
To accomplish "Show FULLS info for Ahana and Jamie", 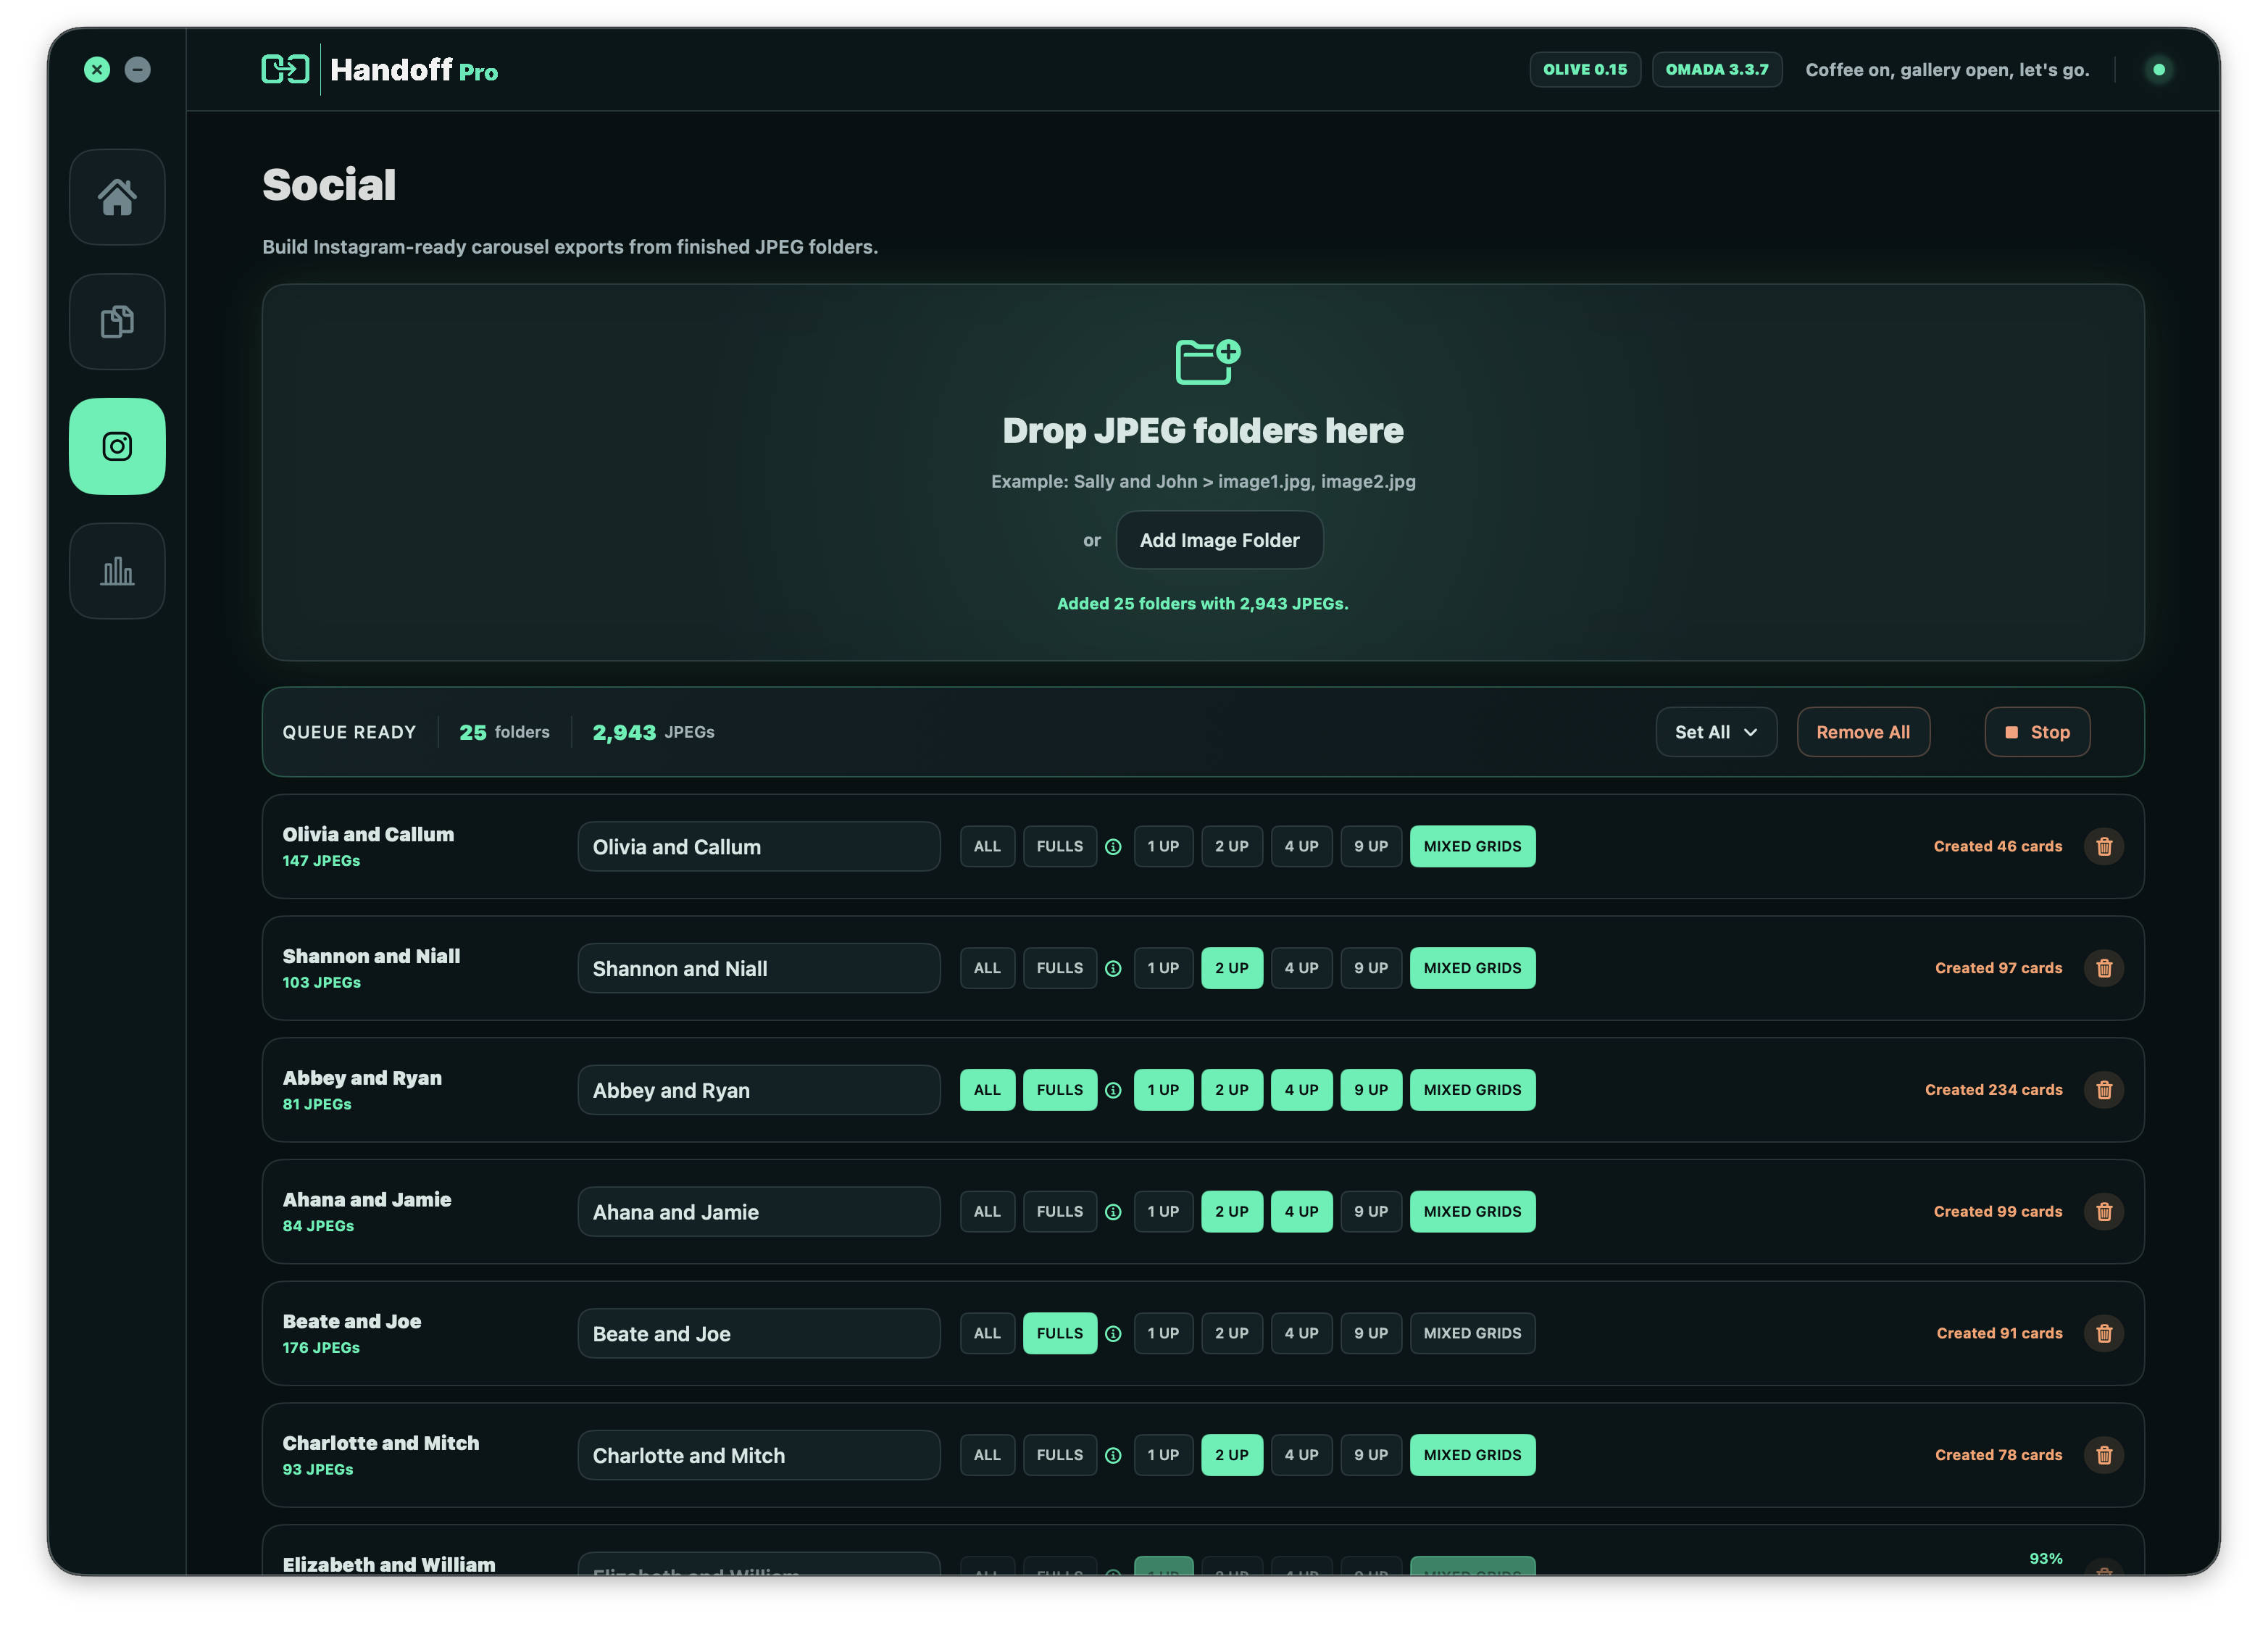I will coord(1113,1213).
